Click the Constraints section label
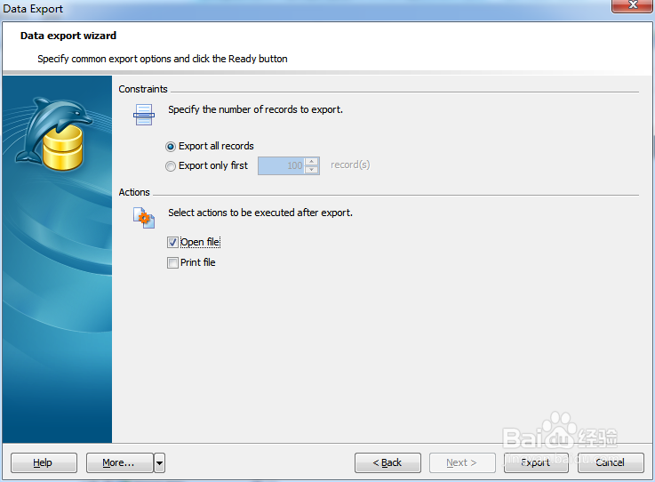Screen dimensions: 655x482 click(143, 89)
